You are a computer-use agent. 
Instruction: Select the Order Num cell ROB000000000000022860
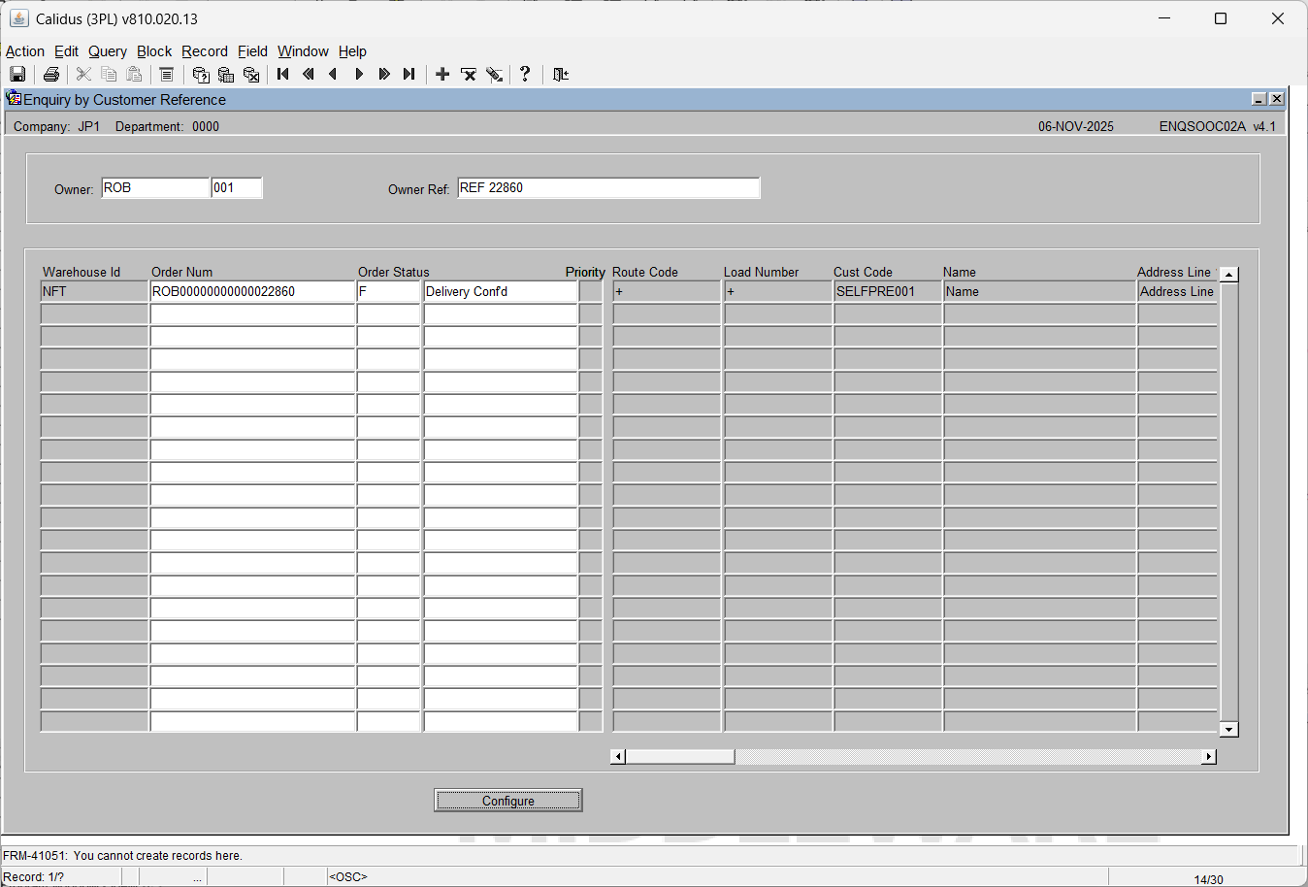[x=252, y=291]
